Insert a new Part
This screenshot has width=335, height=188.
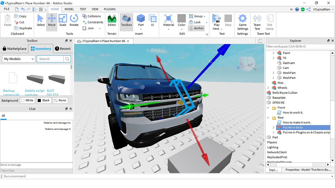pos(141,21)
